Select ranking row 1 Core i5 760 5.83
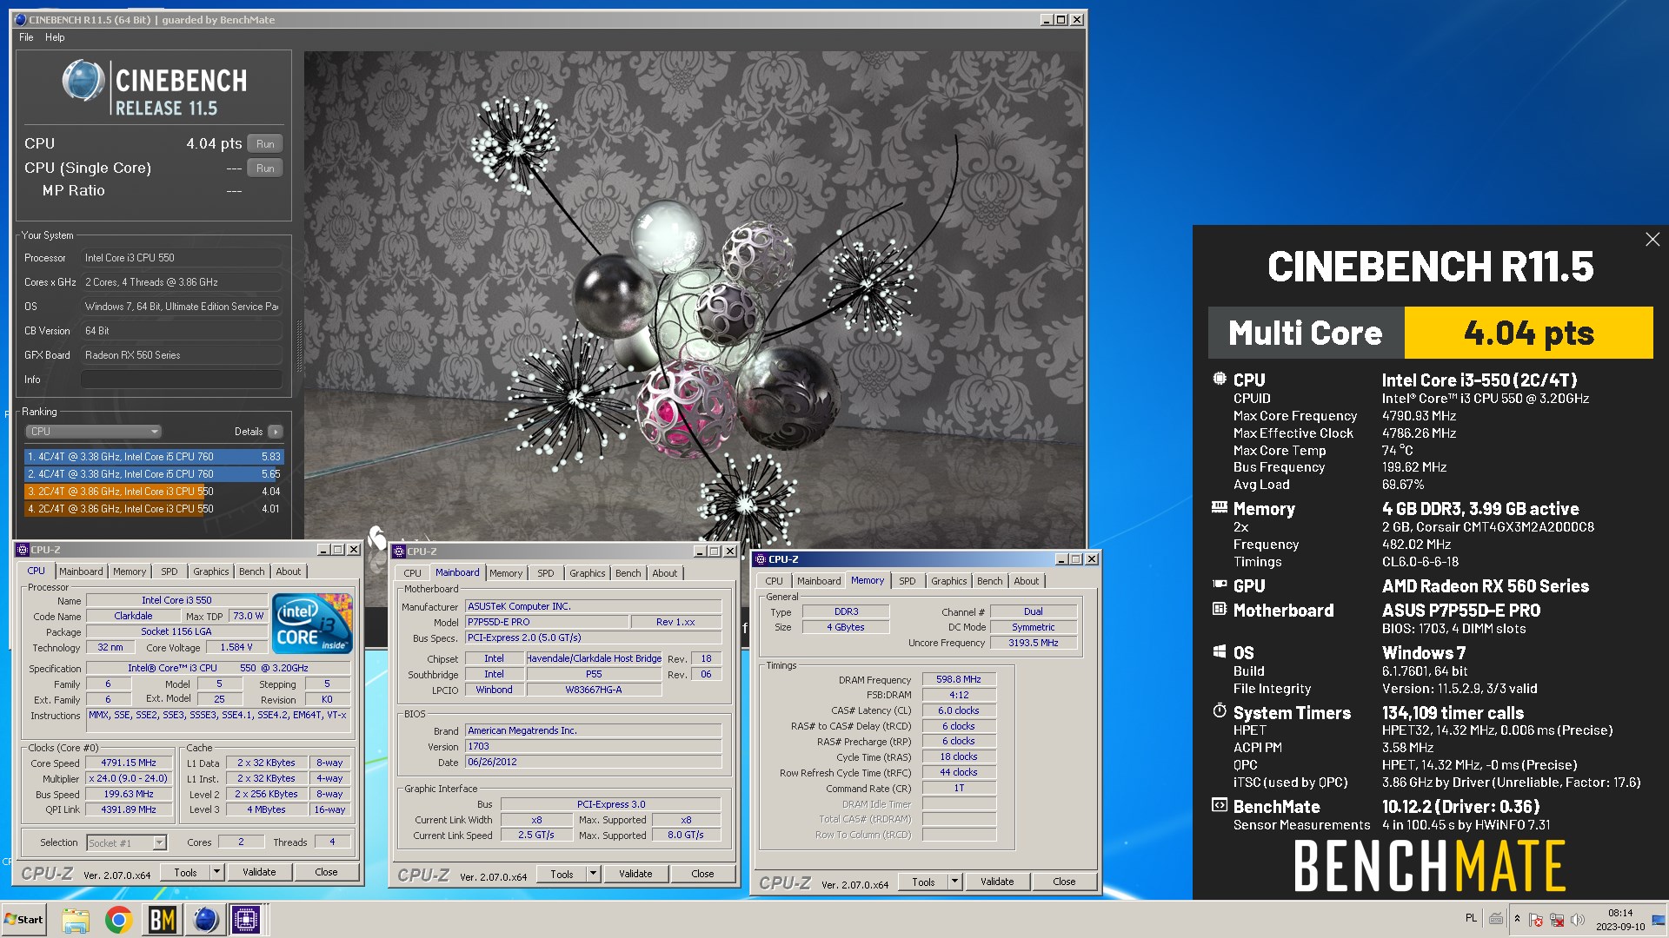1669x938 pixels. click(x=154, y=457)
